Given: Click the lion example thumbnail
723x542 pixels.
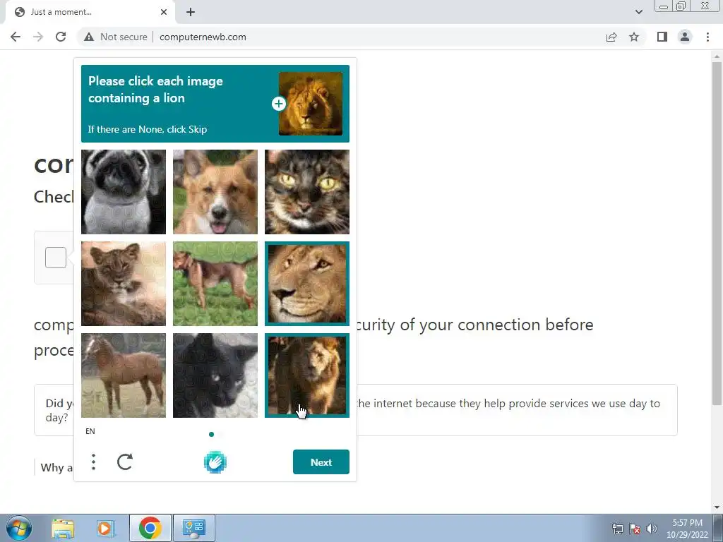Looking at the screenshot, I should 311,104.
